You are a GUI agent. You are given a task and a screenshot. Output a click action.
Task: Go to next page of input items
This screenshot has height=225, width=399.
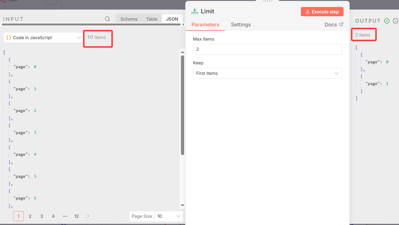tap(88, 216)
